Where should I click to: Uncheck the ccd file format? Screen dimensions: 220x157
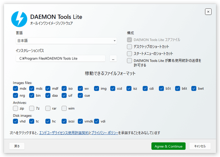113,88
